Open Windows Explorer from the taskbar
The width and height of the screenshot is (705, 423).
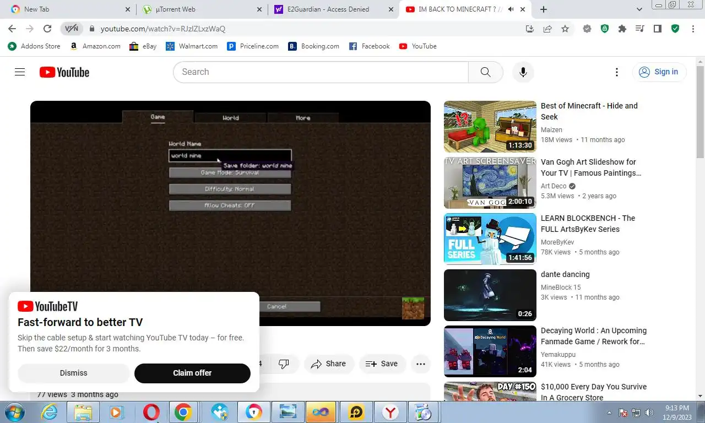pyautogui.click(x=83, y=412)
